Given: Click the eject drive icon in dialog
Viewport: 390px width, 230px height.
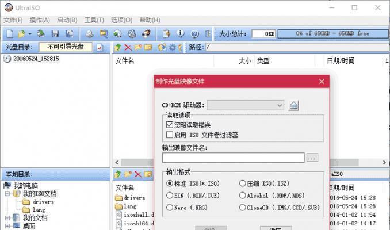Looking at the screenshot, I should [294, 105].
